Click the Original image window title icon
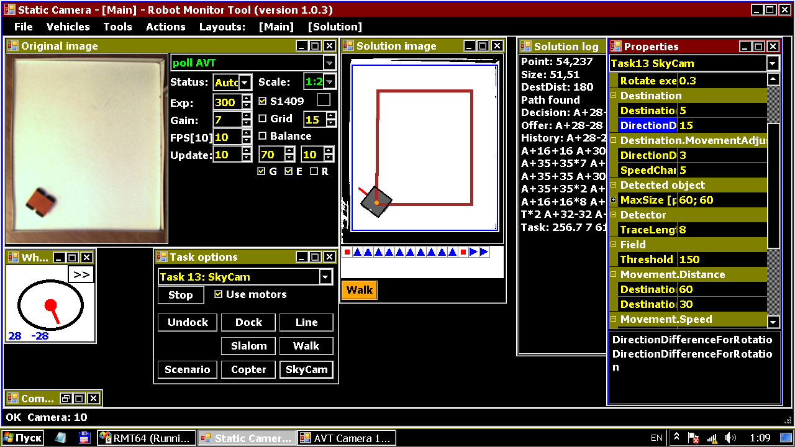Viewport: 795px width, 447px height. tap(14, 46)
